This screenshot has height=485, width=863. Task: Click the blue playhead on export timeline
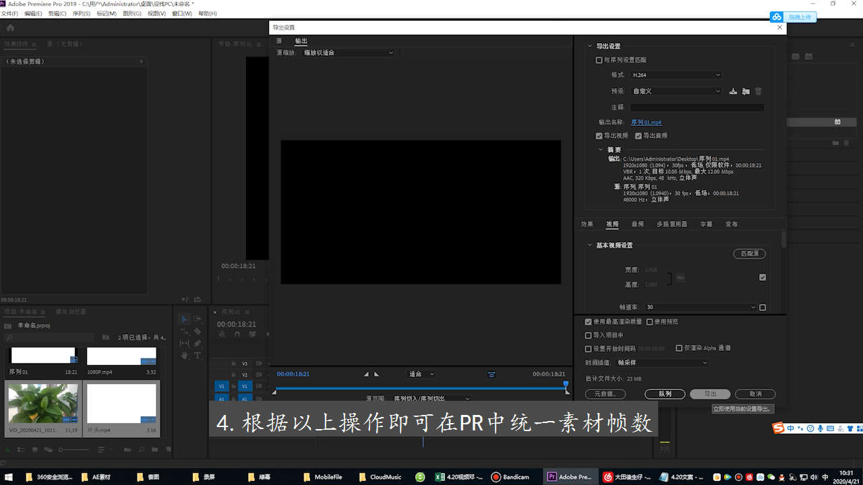tap(566, 385)
